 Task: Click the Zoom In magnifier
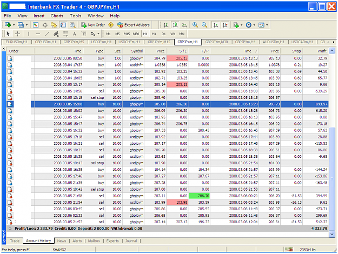195,25
